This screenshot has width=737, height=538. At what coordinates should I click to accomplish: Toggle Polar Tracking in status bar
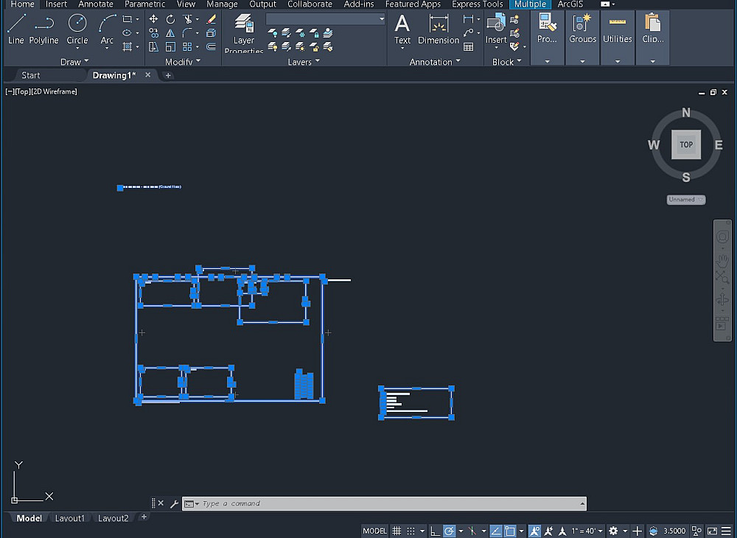pos(450,531)
